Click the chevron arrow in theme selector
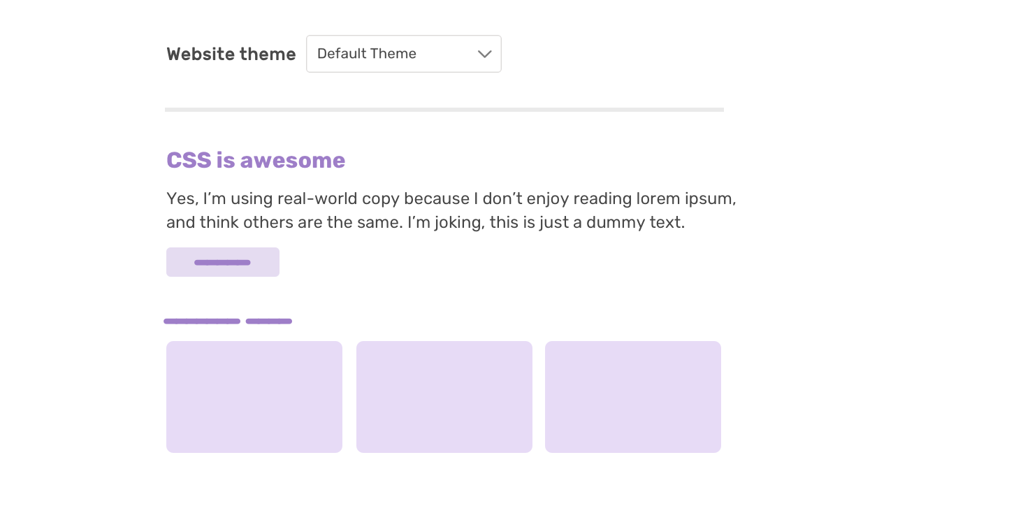The image size is (1030, 506). tap(484, 54)
